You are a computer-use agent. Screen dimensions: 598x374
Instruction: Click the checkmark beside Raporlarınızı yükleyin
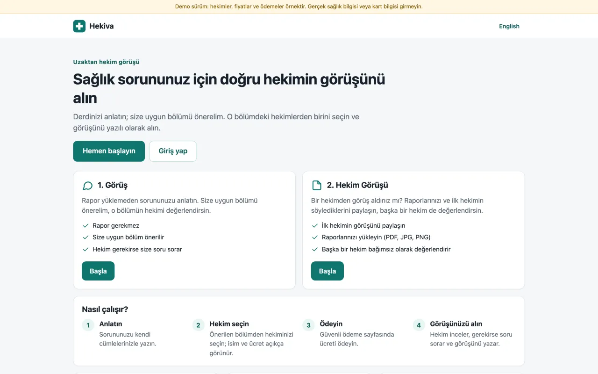tap(315, 237)
